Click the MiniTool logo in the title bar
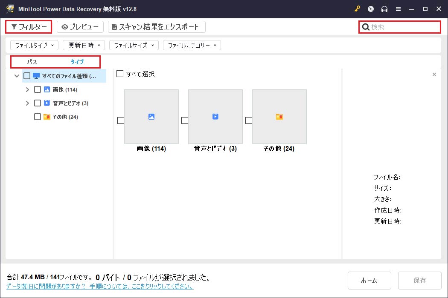The image size is (448, 298). (x=10, y=9)
